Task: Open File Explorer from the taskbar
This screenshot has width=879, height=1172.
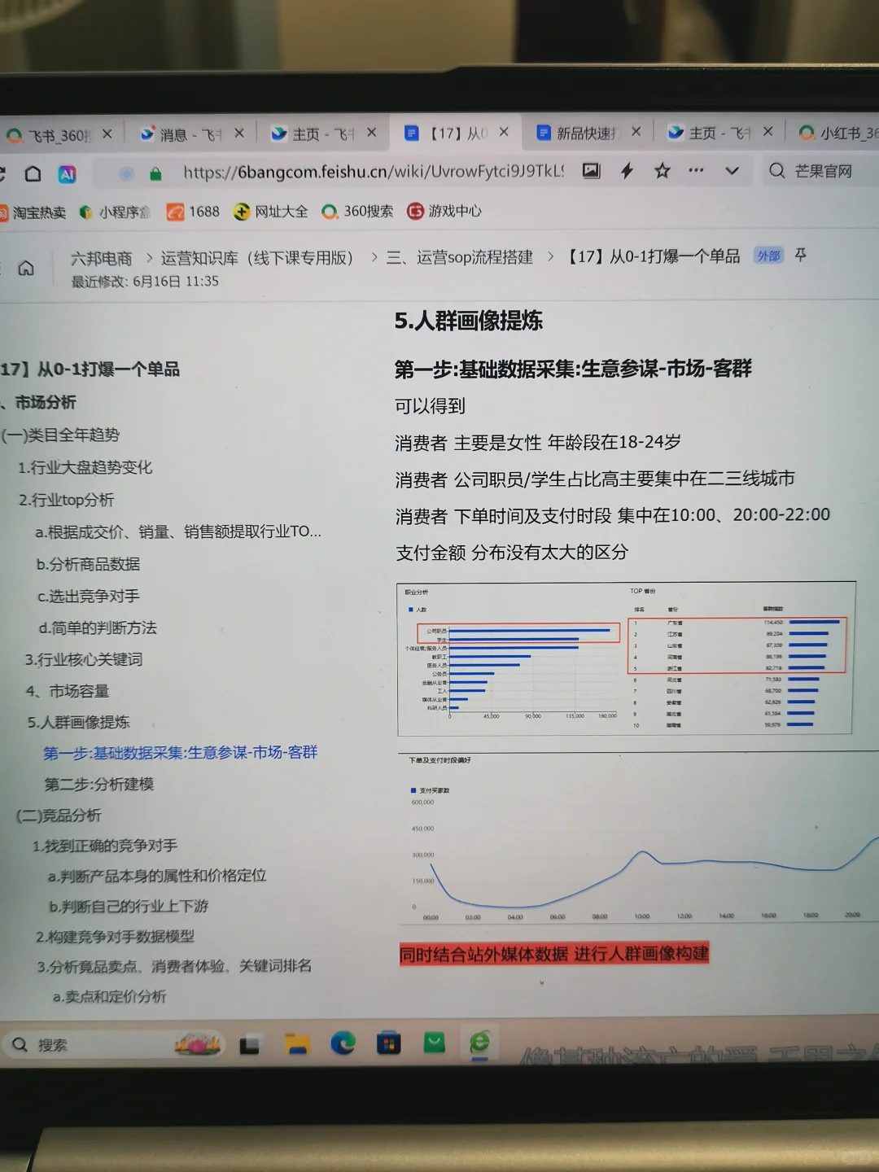Action: [x=297, y=1044]
